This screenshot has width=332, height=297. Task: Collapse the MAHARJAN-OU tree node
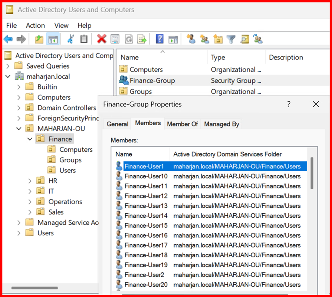(x=19, y=129)
